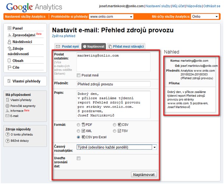Open the Nastavení služby link
The image size is (224, 184).
click(x=158, y=6)
